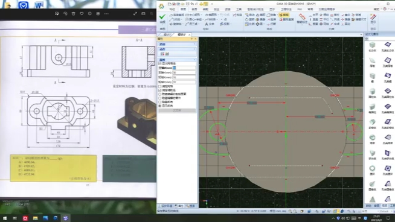Toggle the checkbox above the 主轴X field
395x222 pixels.
coord(159,64)
